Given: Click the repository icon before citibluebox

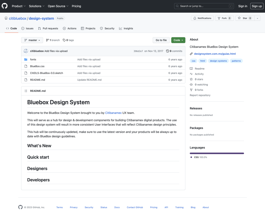Looking at the screenshot, I should click(x=6, y=18).
